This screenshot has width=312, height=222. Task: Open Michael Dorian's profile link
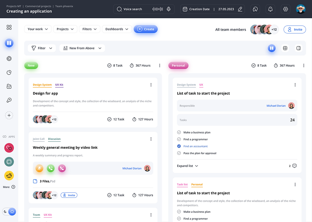point(276,105)
